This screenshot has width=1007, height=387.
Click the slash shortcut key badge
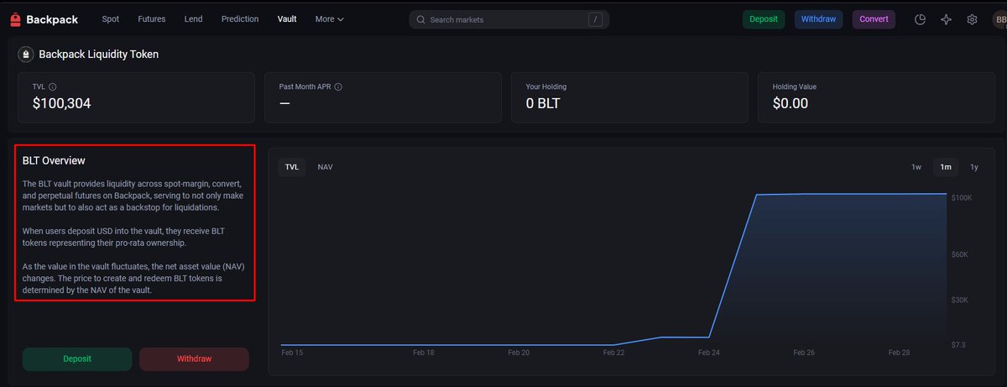595,19
